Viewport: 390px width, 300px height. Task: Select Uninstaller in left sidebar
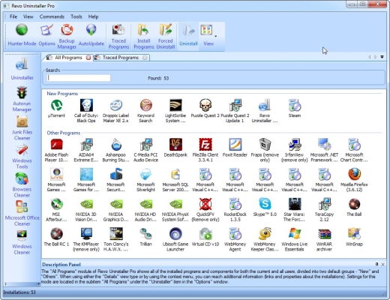(x=22, y=69)
